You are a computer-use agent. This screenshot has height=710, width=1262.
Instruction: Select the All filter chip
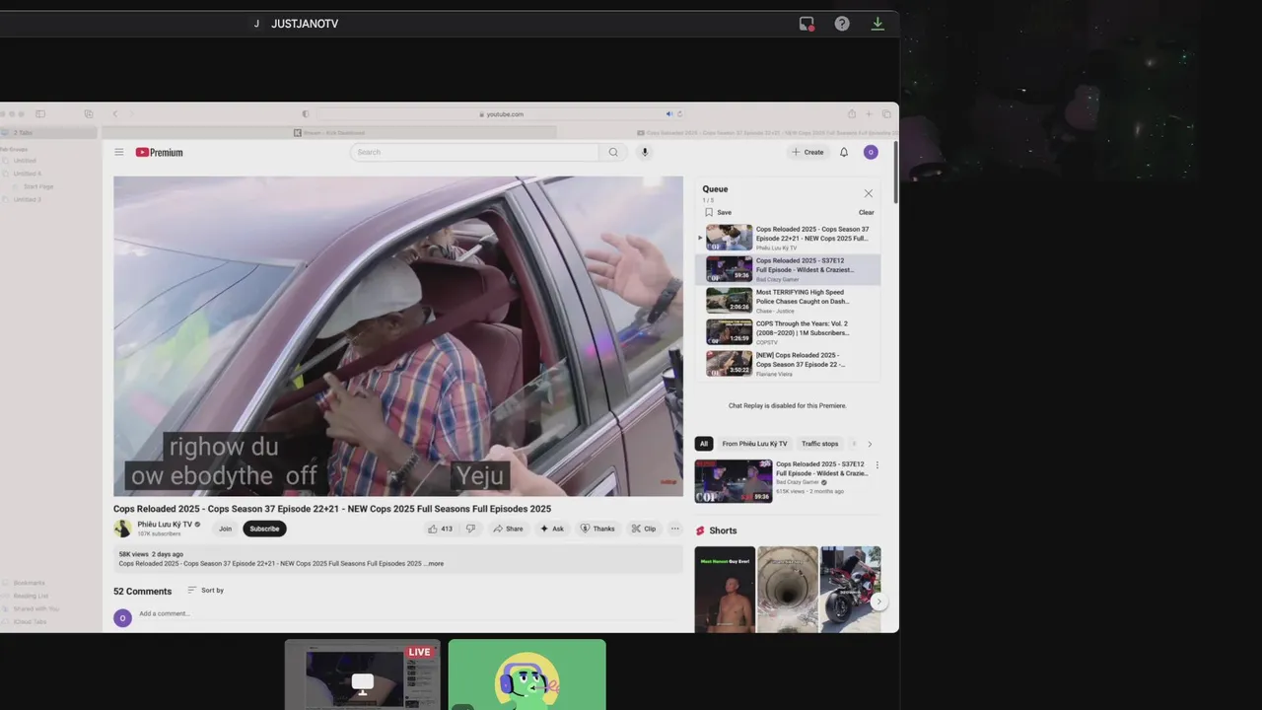704,444
